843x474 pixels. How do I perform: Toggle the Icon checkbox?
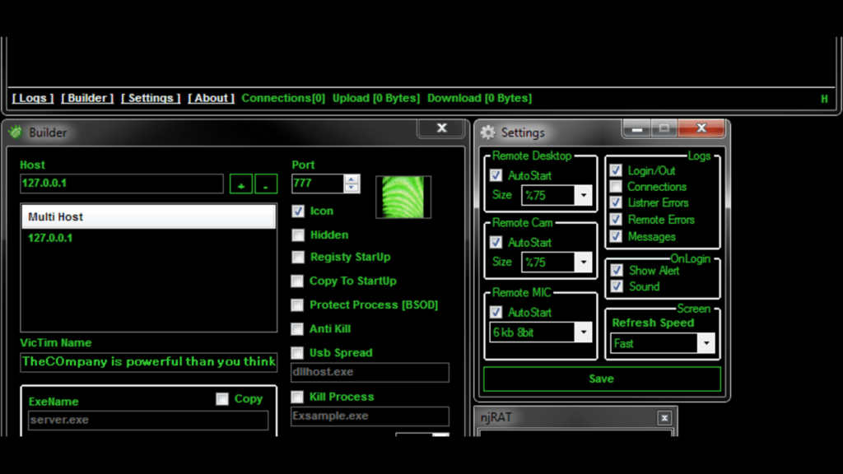coord(298,211)
